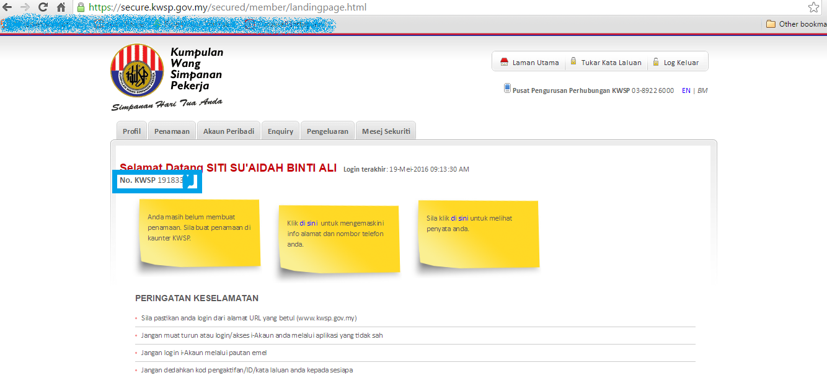Screen dimensions: 827x378
Task: Go to Mesej Sekuriti tab
Action: (x=386, y=131)
